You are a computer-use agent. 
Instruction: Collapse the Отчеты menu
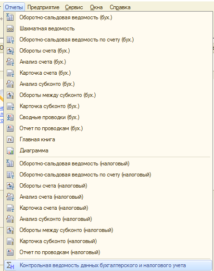(14, 7)
